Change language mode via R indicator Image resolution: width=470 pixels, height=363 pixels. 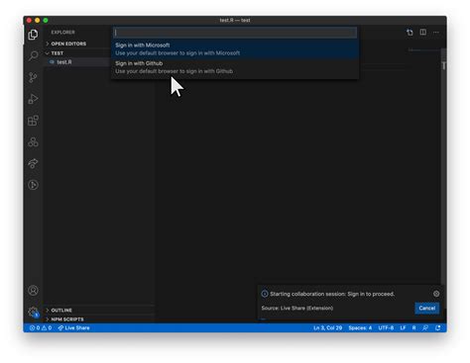pos(413,328)
